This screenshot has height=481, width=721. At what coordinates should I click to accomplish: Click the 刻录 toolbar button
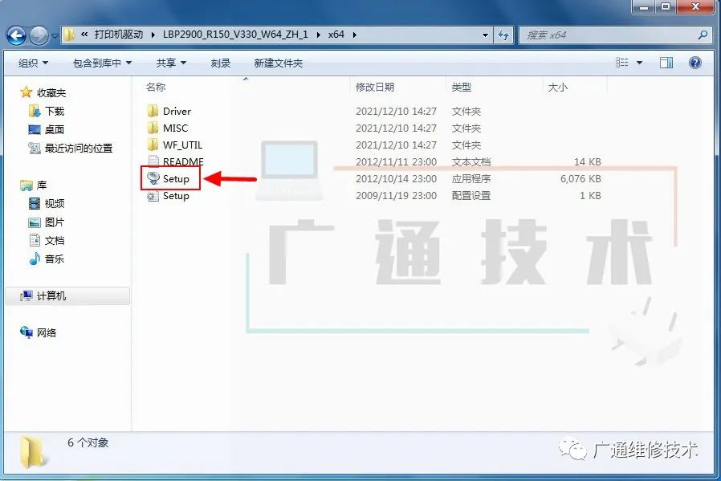(x=220, y=63)
